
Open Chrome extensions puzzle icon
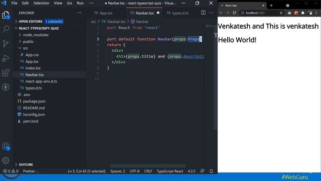click(x=303, y=13)
